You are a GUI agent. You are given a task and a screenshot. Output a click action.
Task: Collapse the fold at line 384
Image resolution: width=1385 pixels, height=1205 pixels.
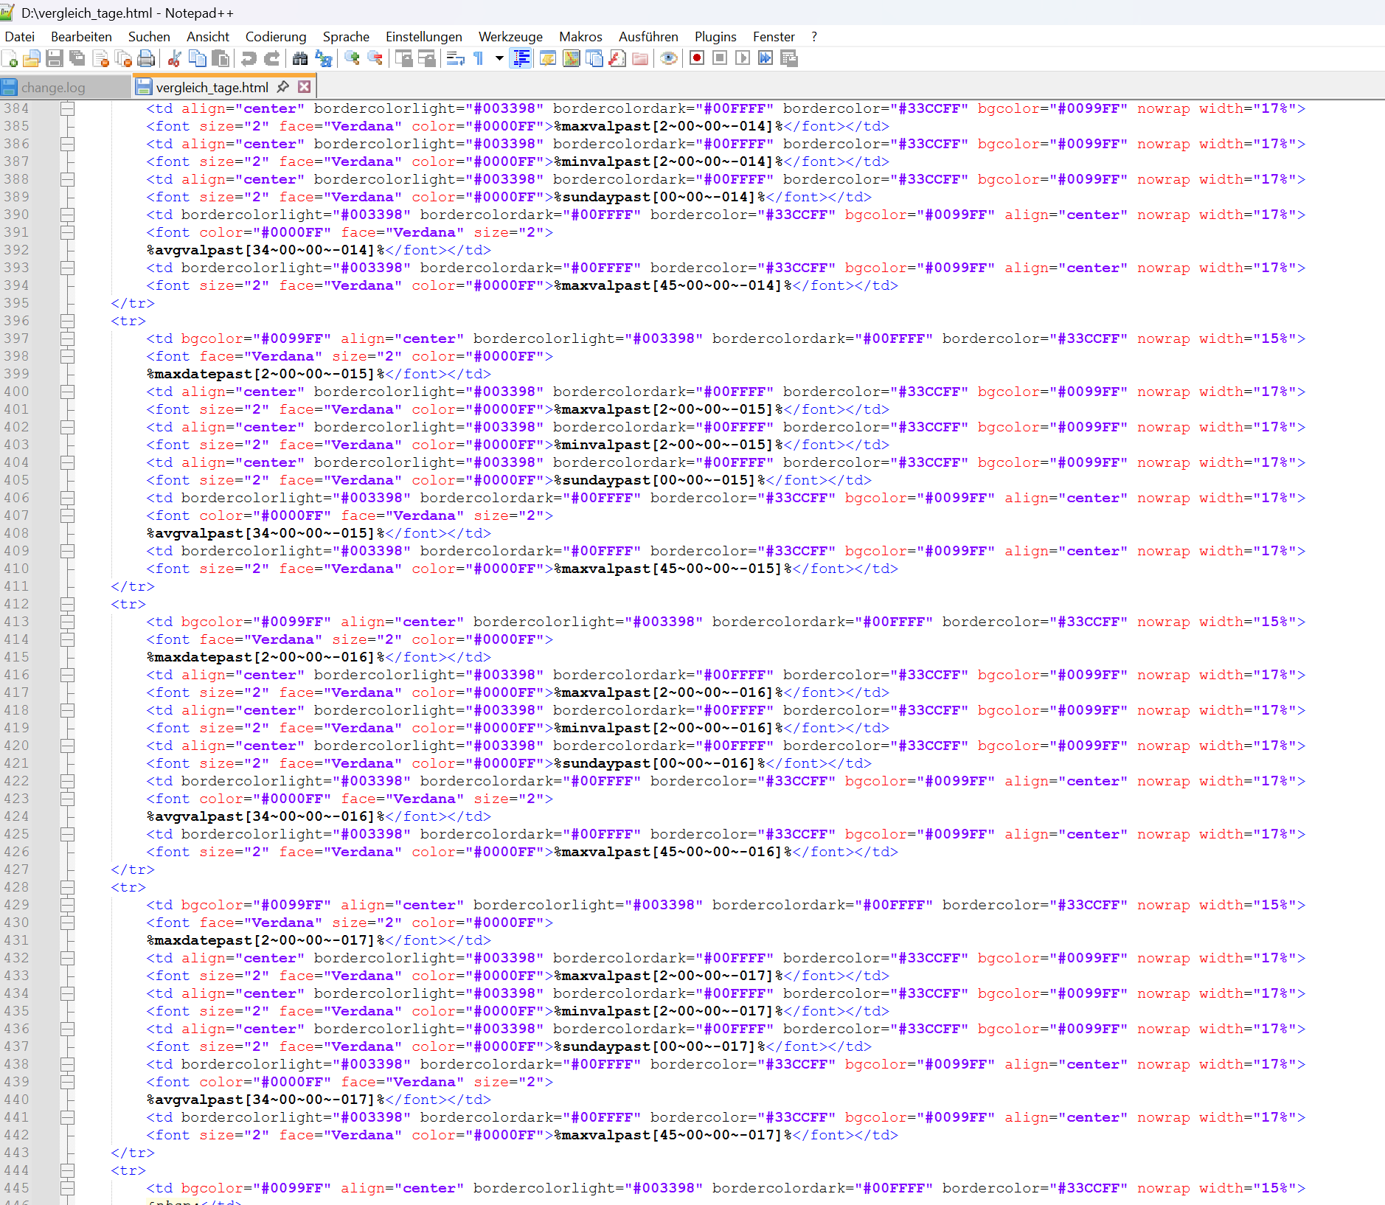(x=67, y=108)
